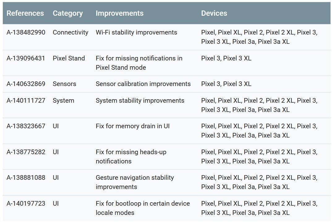Select reference A-138881088
Image resolution: width=333 pixels, height=222 pixels.
(26, 178)
